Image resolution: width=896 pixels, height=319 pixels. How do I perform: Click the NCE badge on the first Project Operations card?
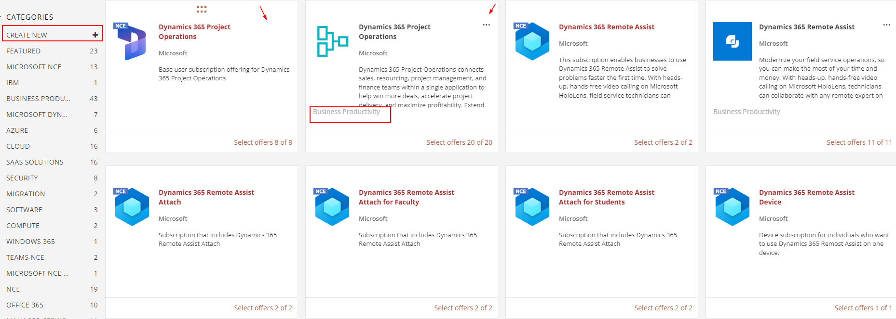tap(121, 26)
